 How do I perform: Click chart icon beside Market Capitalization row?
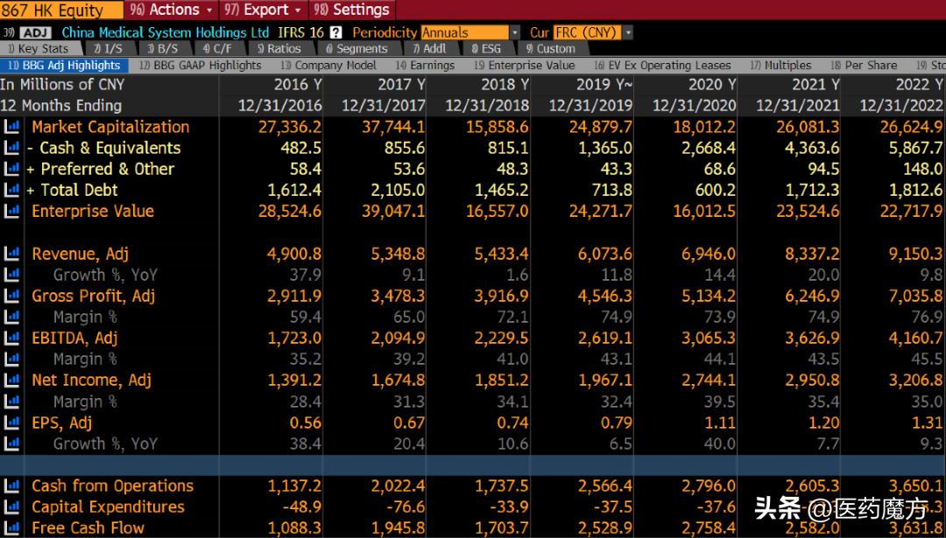tap(11, 127)
